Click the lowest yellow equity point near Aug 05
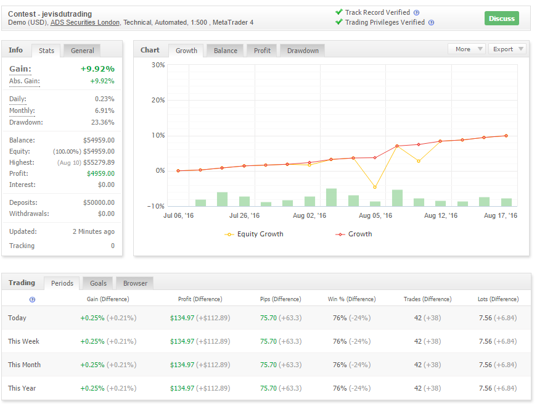Screen dimensions: 537x411 pos(374,187)
